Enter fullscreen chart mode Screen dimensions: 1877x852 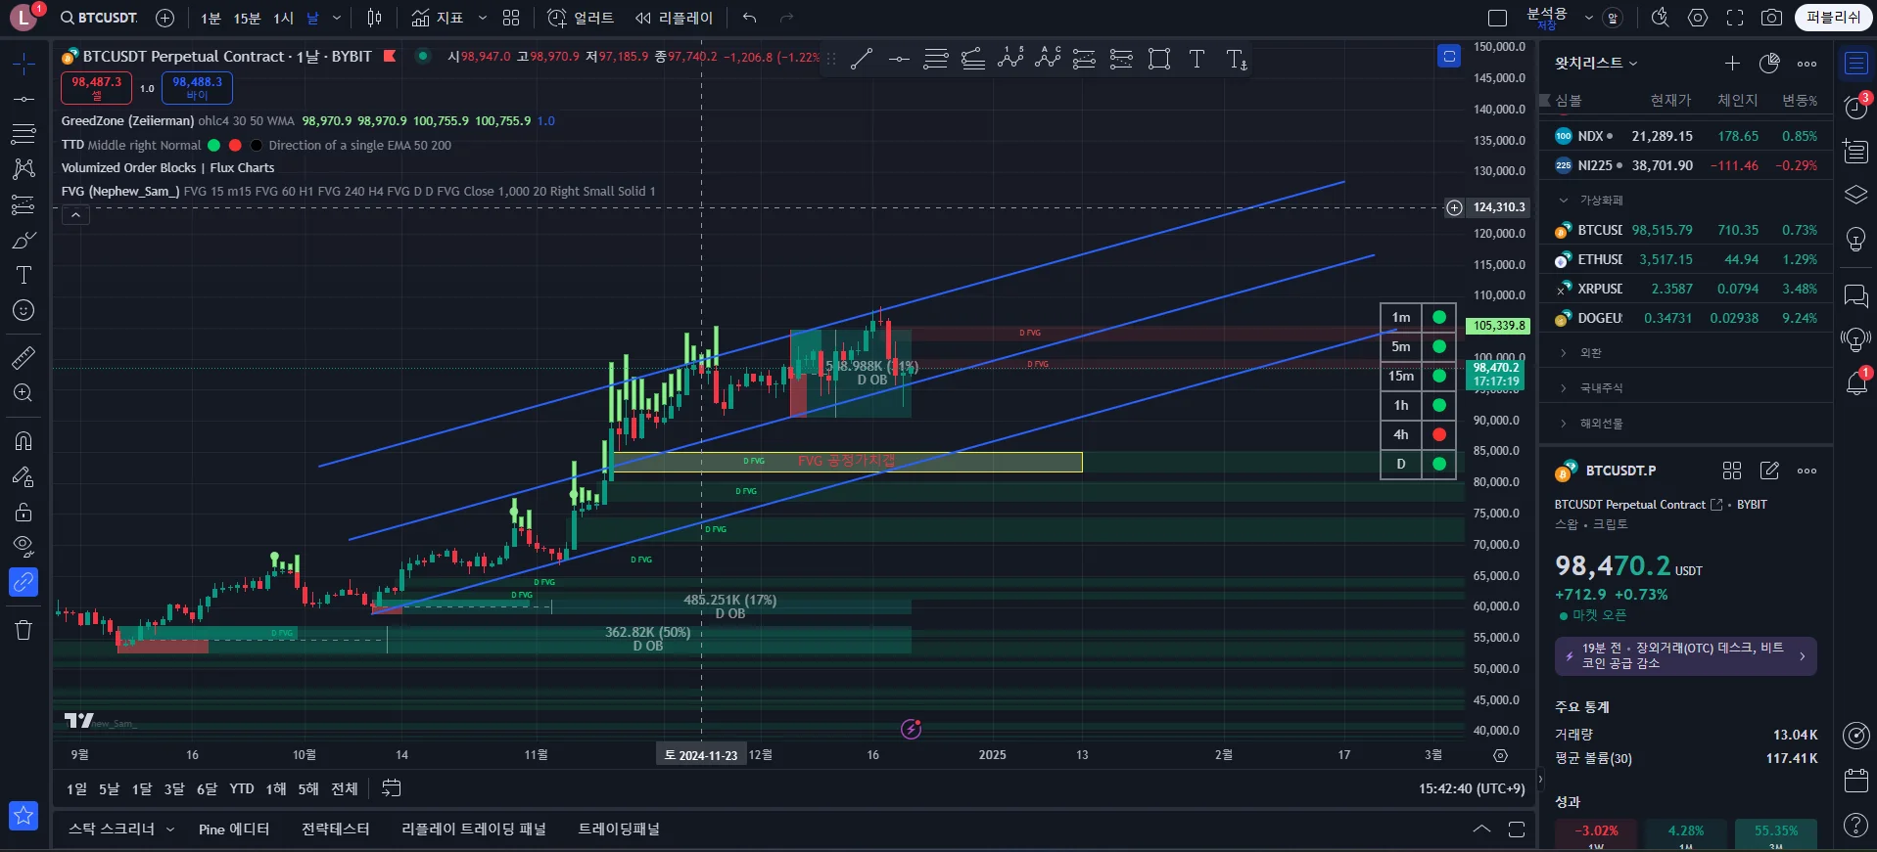click(x=1735, y=18)
